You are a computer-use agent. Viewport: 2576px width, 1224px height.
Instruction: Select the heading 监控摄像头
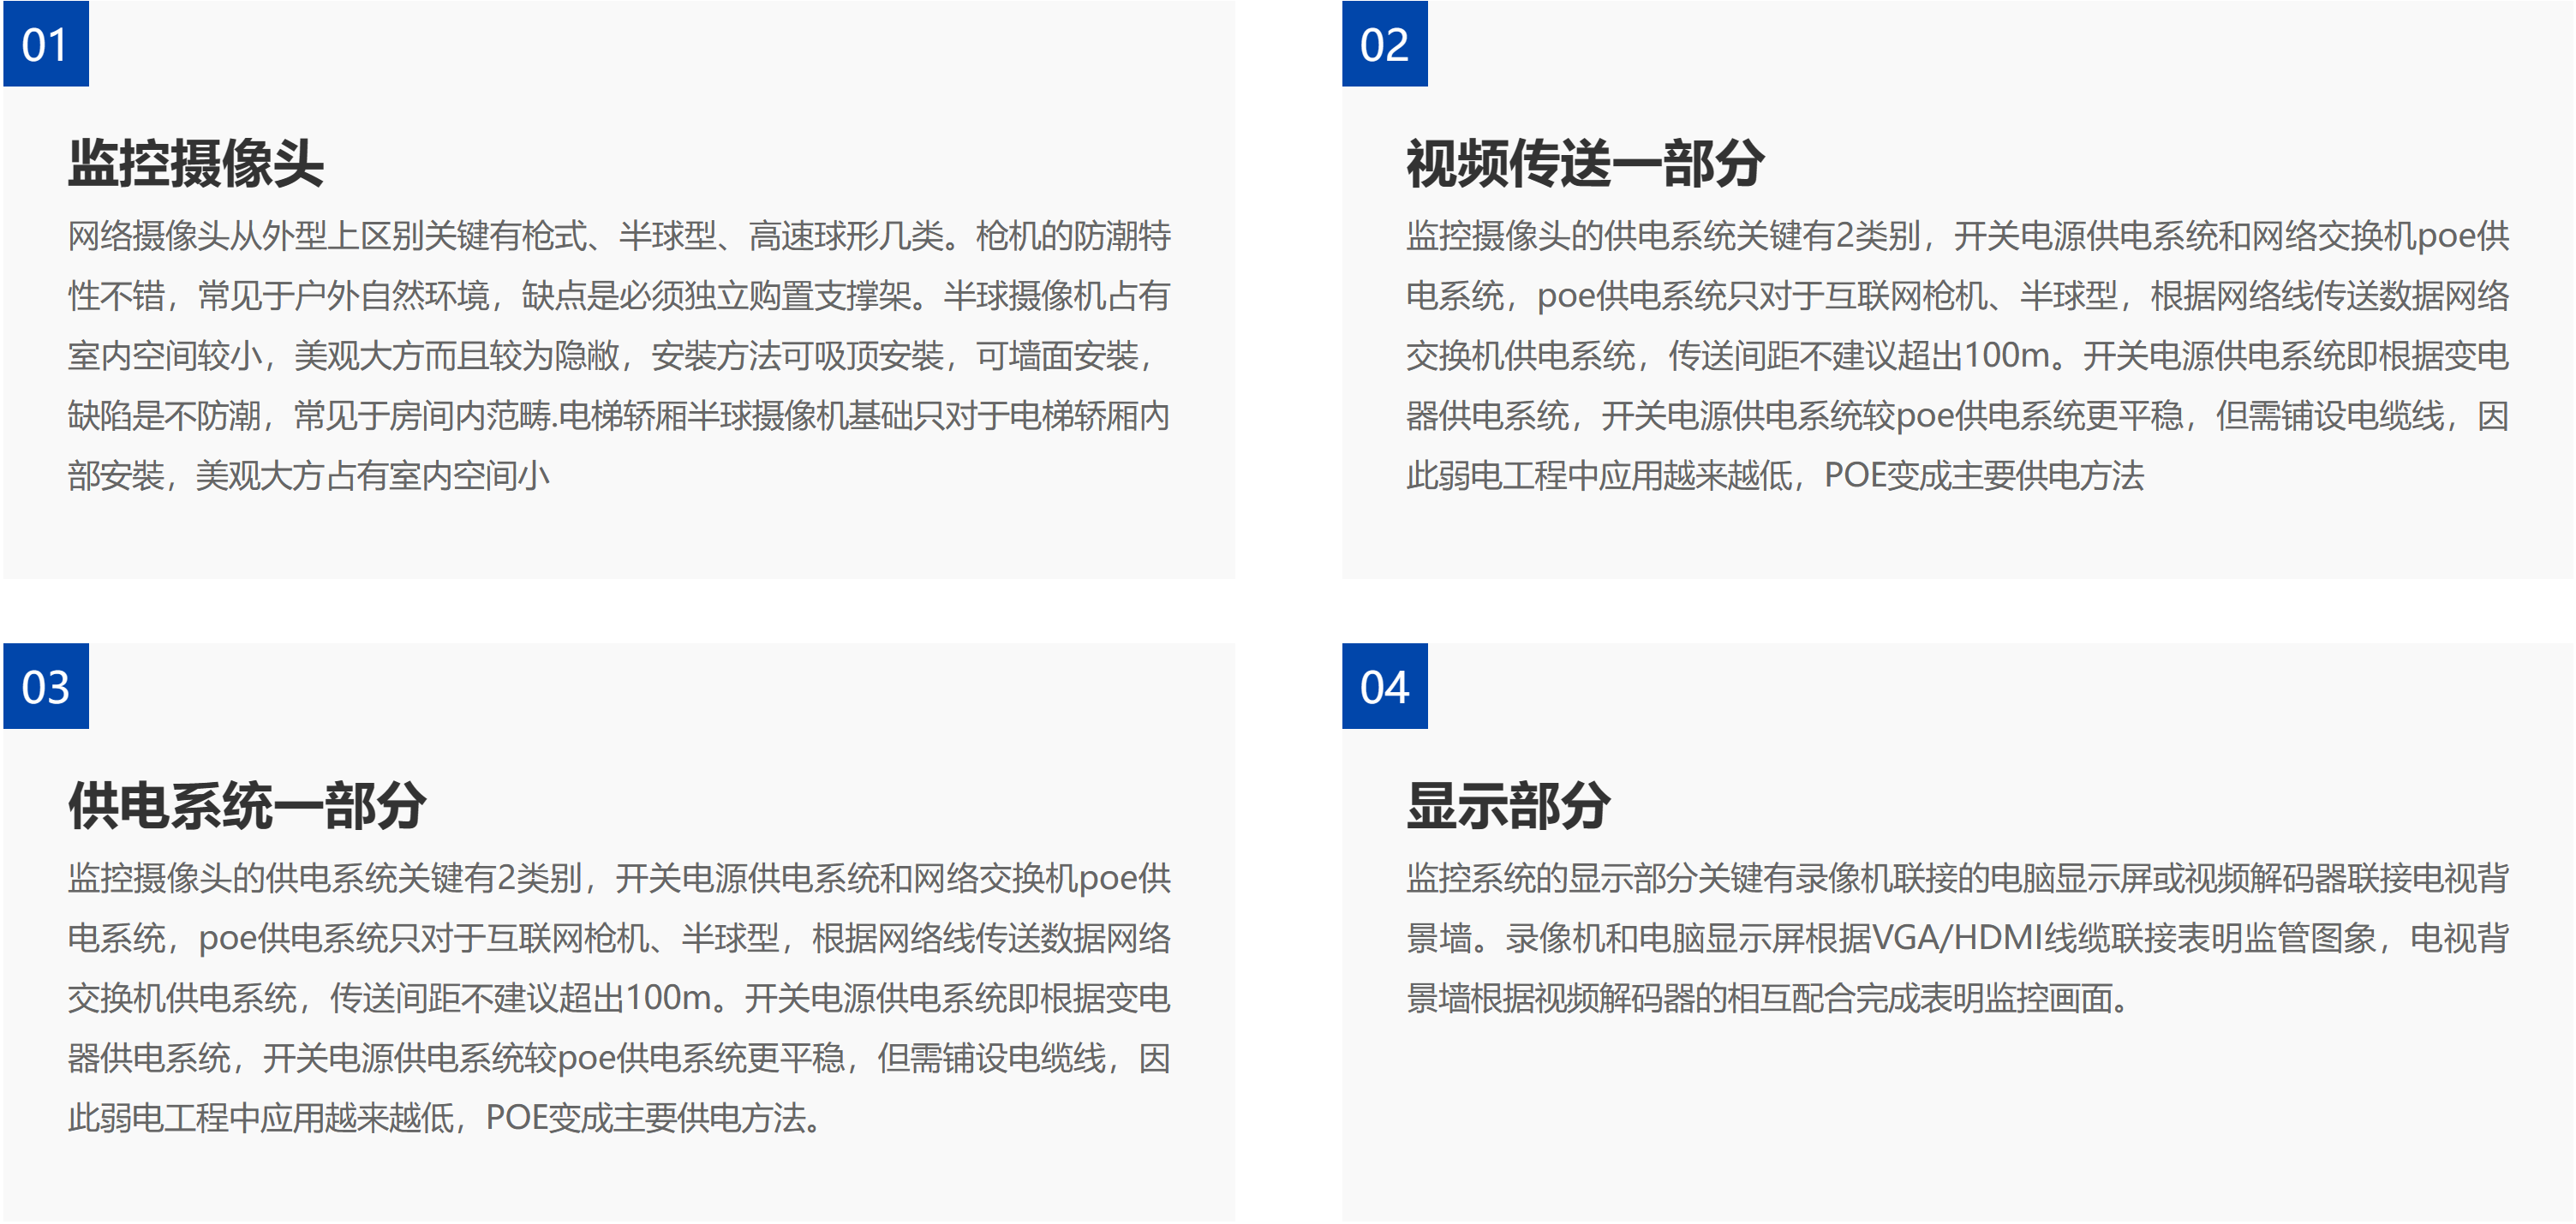point(196,163)
